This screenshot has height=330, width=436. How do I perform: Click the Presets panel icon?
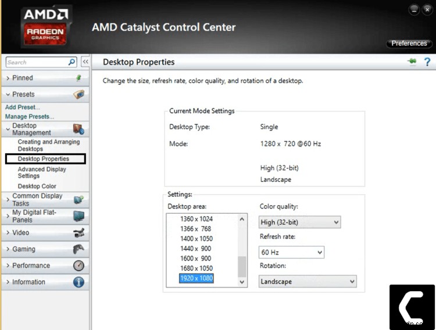point(79,94)
